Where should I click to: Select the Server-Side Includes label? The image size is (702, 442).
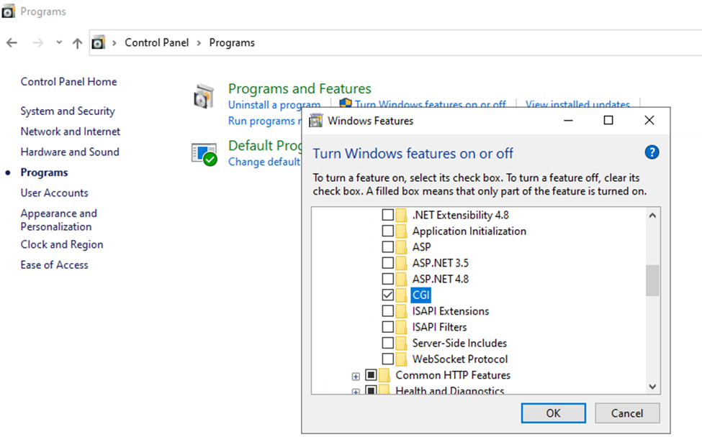(x=459, y=343)
